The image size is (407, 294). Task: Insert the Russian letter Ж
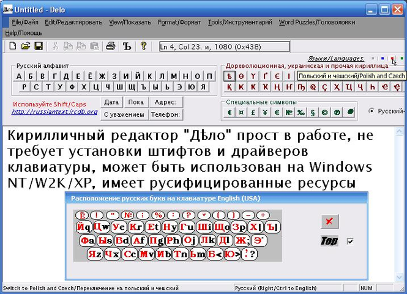(102, 76)
